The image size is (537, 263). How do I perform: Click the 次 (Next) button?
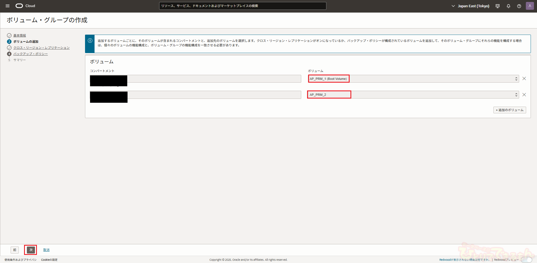[31, 250]
